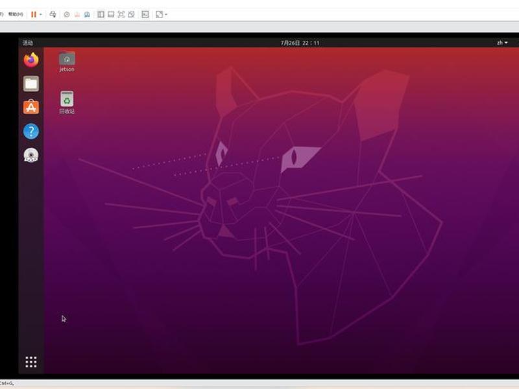This screenshot has height=389, width=519.
Task: Open the zh input source menu
Action: (x=502, y=43)
